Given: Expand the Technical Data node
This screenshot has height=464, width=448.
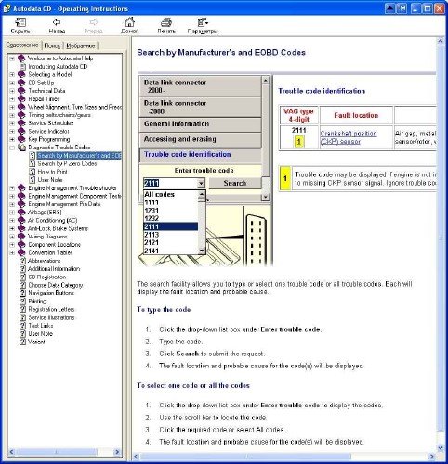Looking at the screenshot, I should tap(12, 91).
